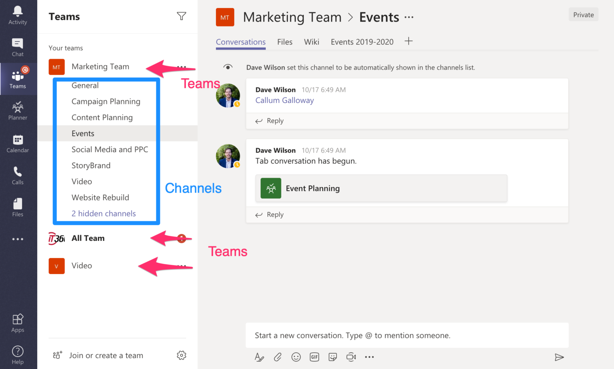Image resolution: width=614 pixels, height=369 pixels.
Task: Click the All Team IT360 logo
Action: pos(56,238)
